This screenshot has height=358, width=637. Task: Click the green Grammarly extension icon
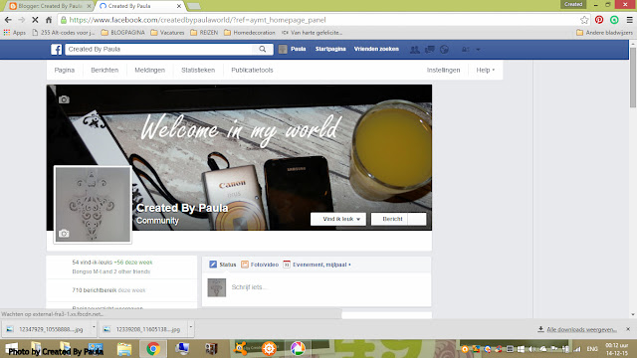pos(614,20)
